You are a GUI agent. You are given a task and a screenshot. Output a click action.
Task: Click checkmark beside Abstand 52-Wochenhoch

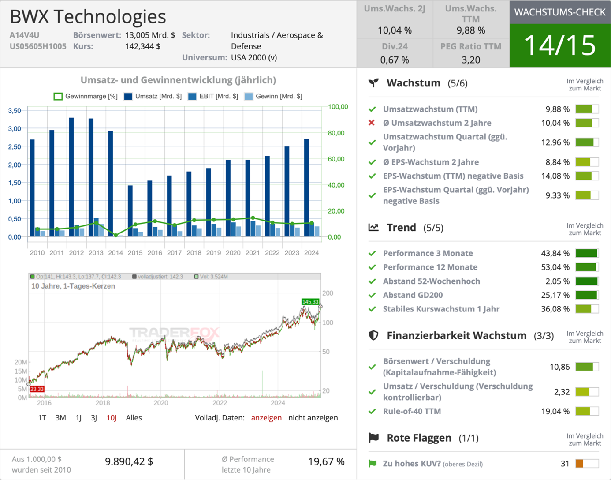(x=372, y=281)
